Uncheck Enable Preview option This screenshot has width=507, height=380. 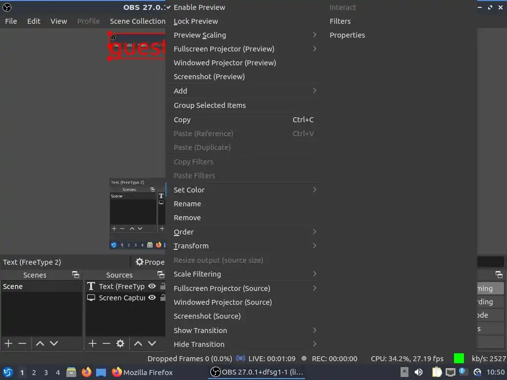point(242,7)
